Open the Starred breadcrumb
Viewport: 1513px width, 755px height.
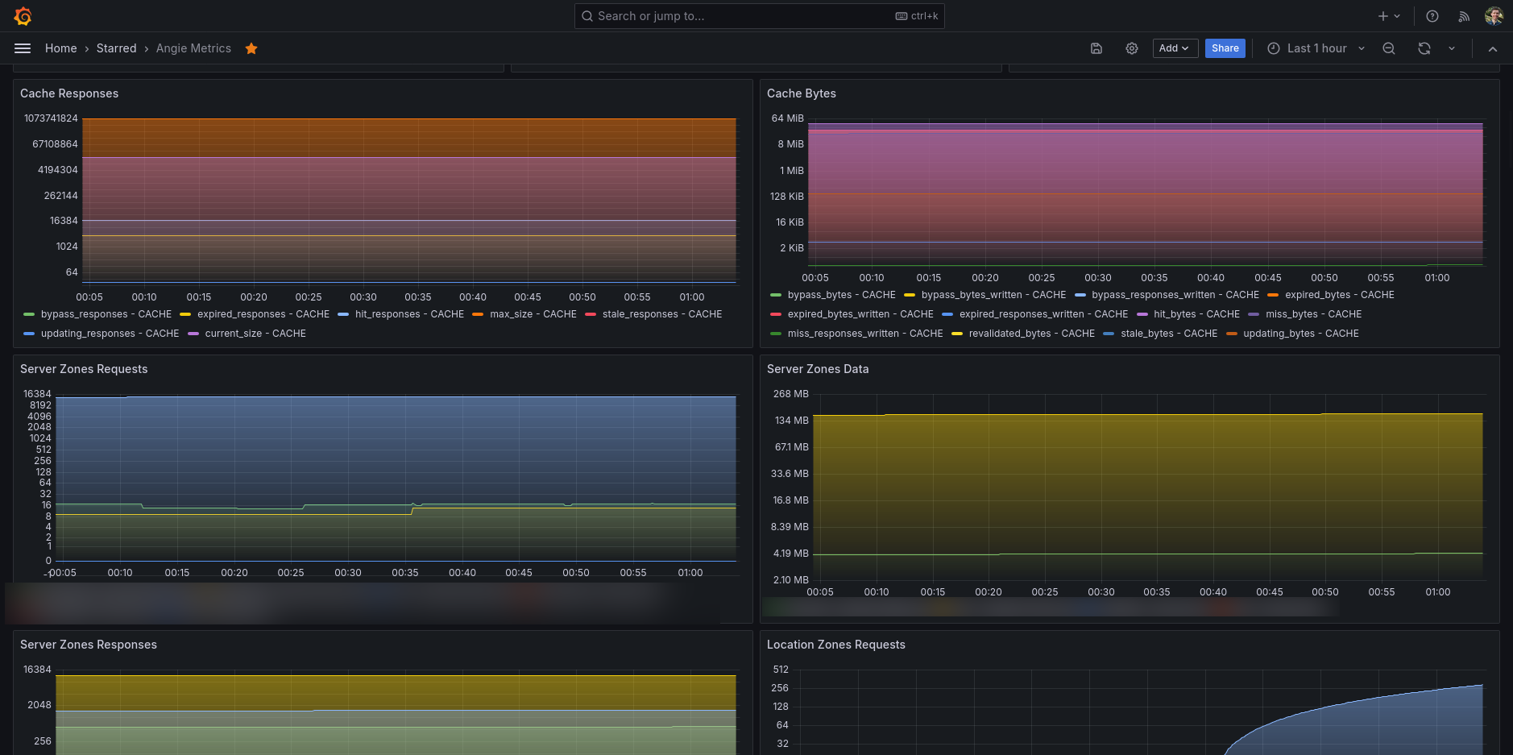(117, 48)
